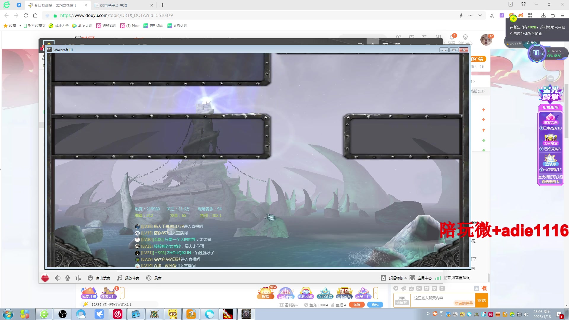Open the audio mixer sliders icon

(x=78, y=278)
